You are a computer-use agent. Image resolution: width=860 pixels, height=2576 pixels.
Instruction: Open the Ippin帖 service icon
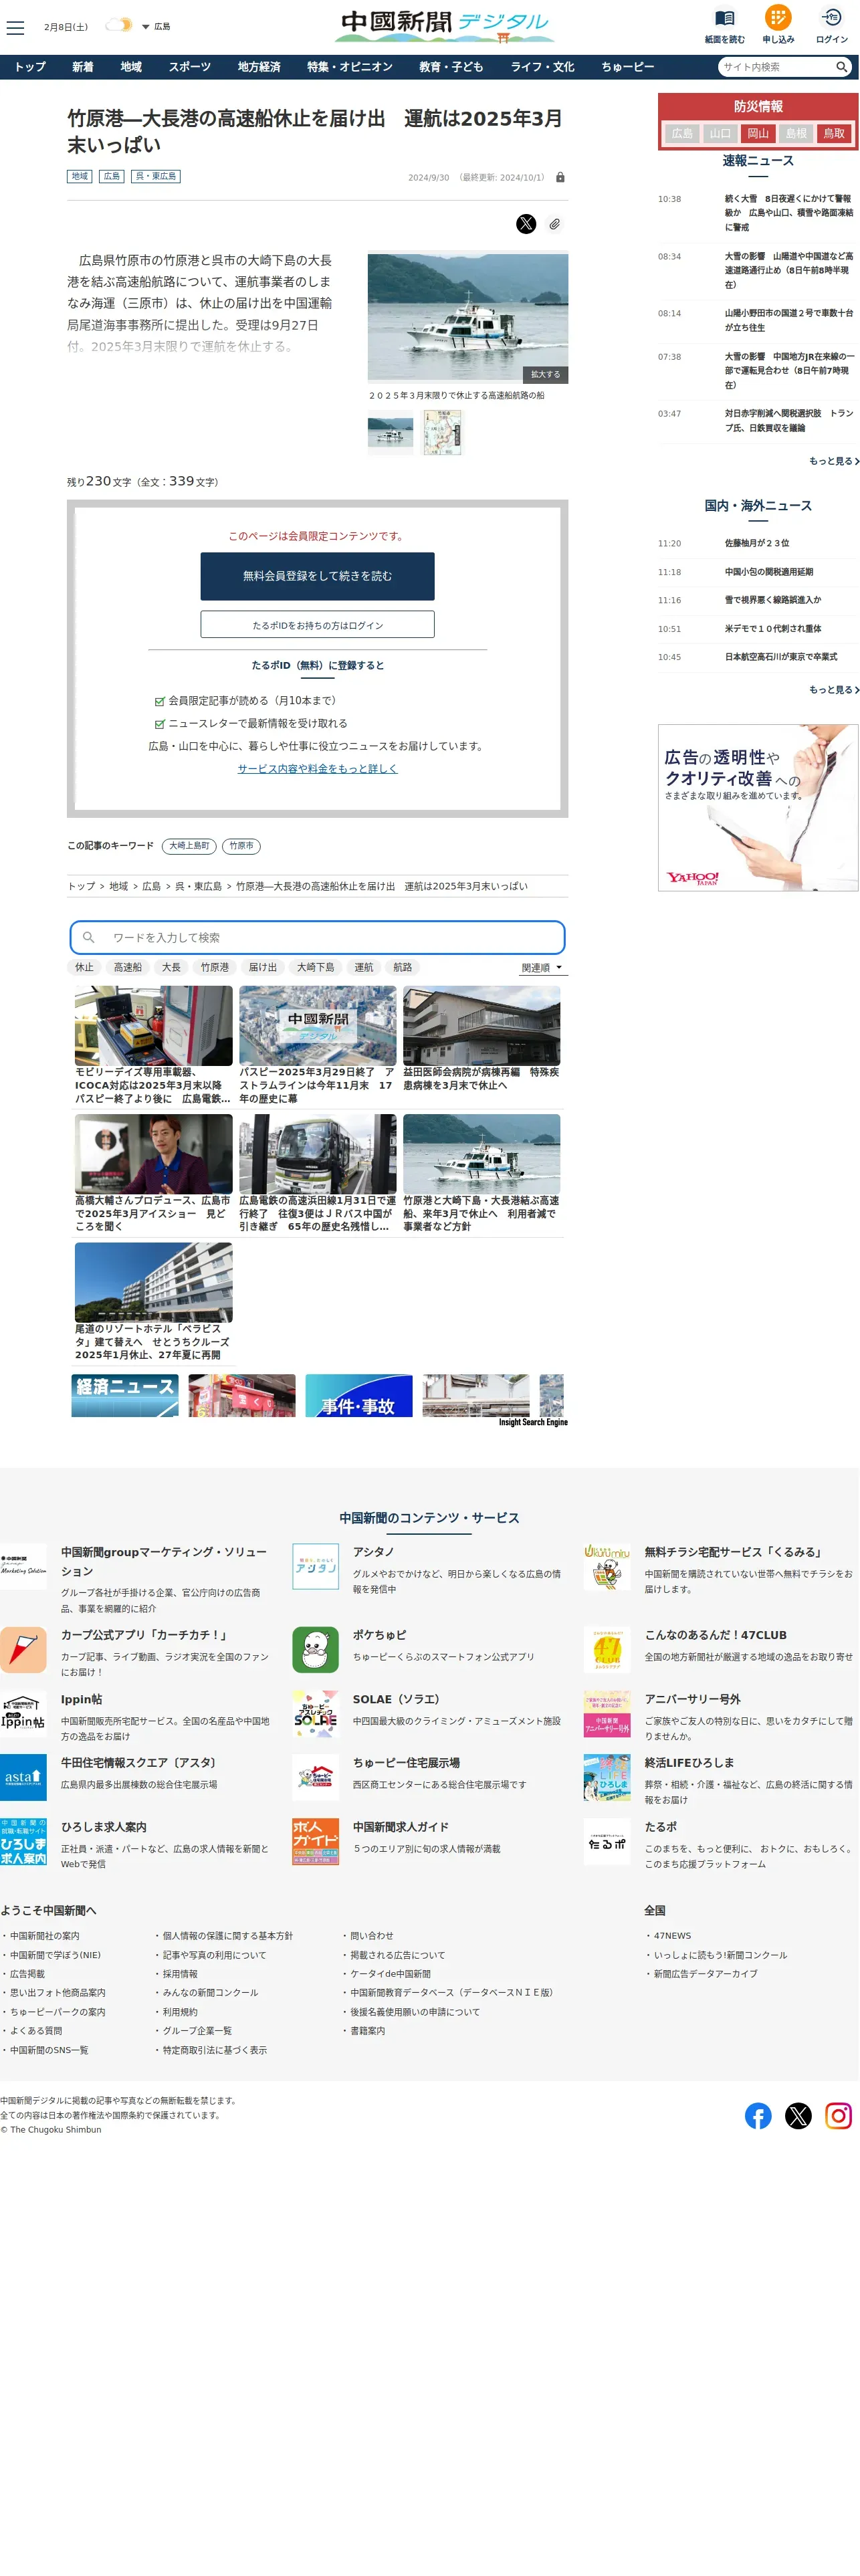(x=23, y=1713)
